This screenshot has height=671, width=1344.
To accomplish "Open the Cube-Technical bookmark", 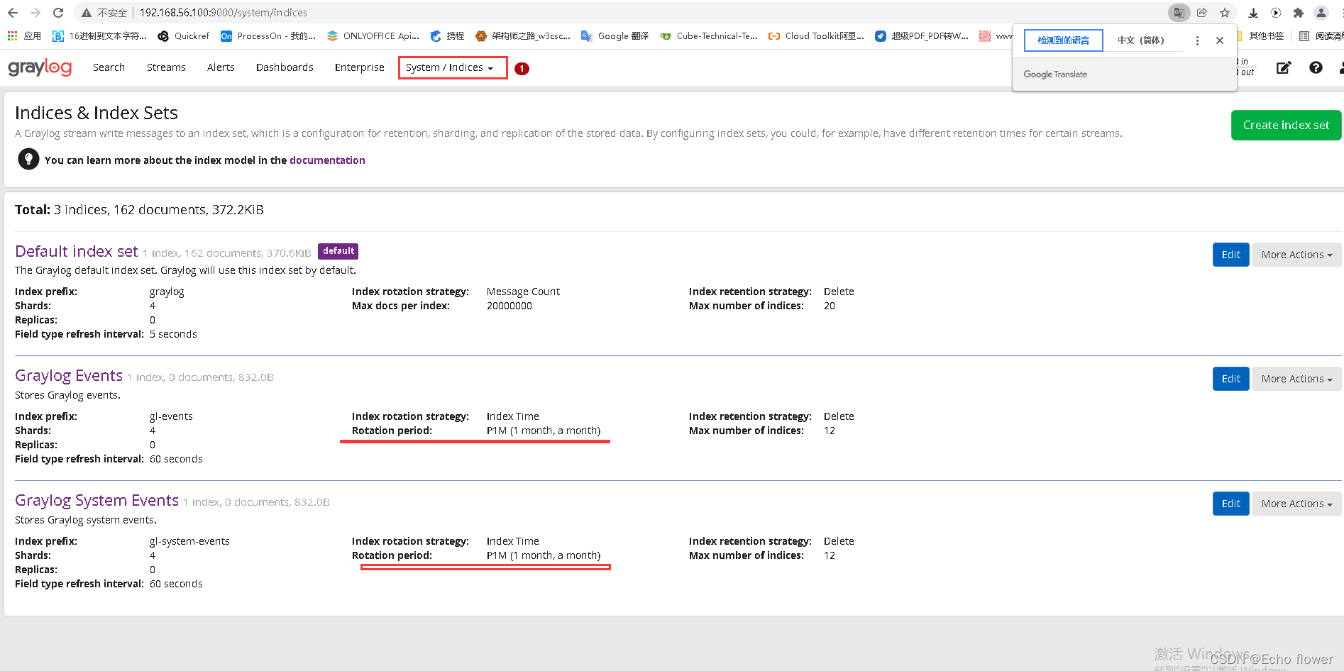I will 709,35.
